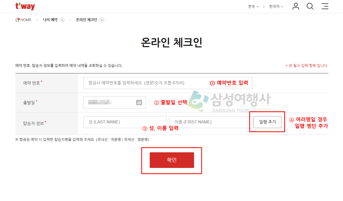Click the search magnifier icon

click(x=310, y=7)
